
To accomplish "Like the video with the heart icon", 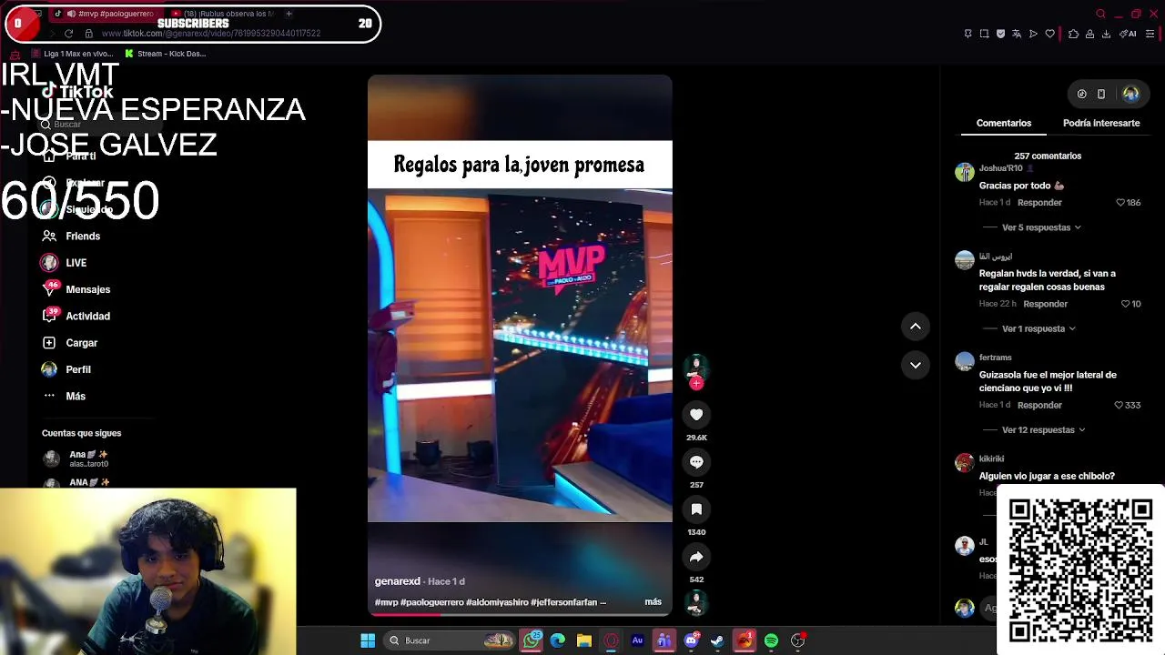I will tap(696, 415).
